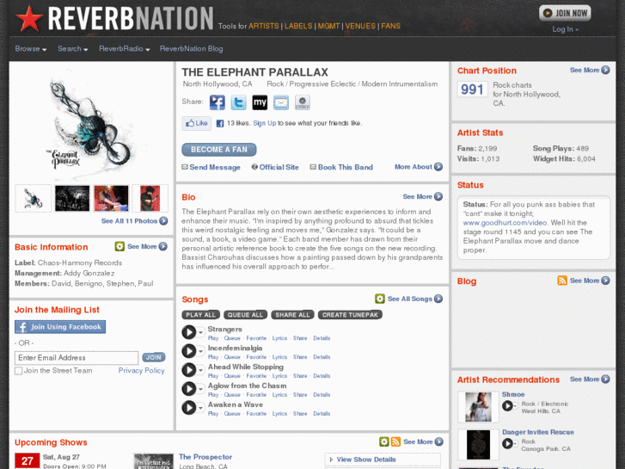
Task: Click the Enter Email Address field
Action: 77,358
